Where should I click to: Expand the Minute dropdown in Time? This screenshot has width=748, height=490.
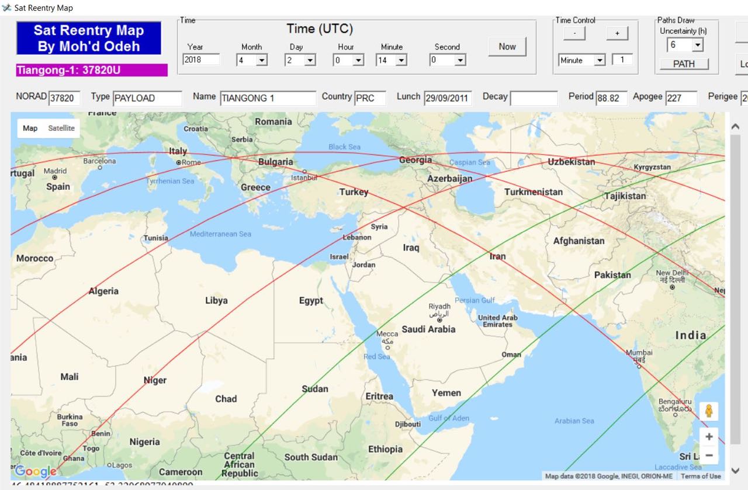401,60
